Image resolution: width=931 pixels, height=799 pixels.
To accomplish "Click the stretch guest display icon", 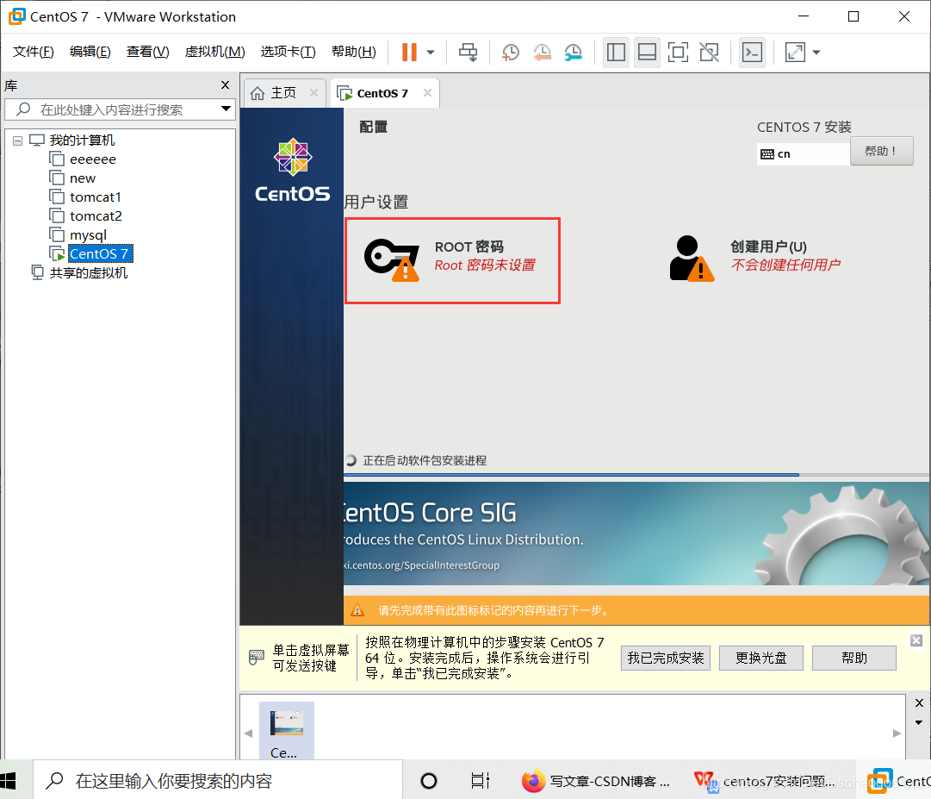I will point(795,53).
